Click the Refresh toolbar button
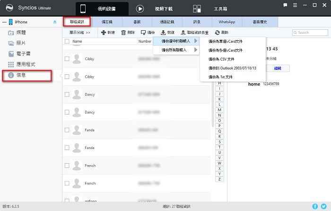 pos(222,33)
